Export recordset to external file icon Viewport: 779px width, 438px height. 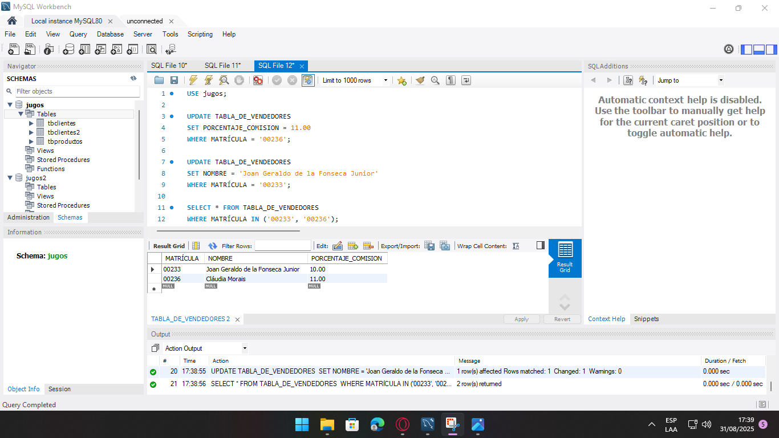click(429, 246)
